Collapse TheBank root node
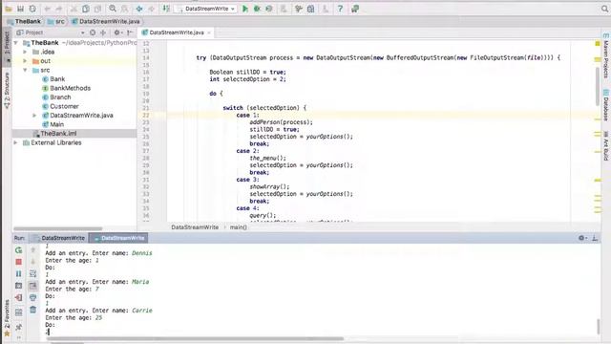This screenshot has height=344, width=611. point(16,43)
